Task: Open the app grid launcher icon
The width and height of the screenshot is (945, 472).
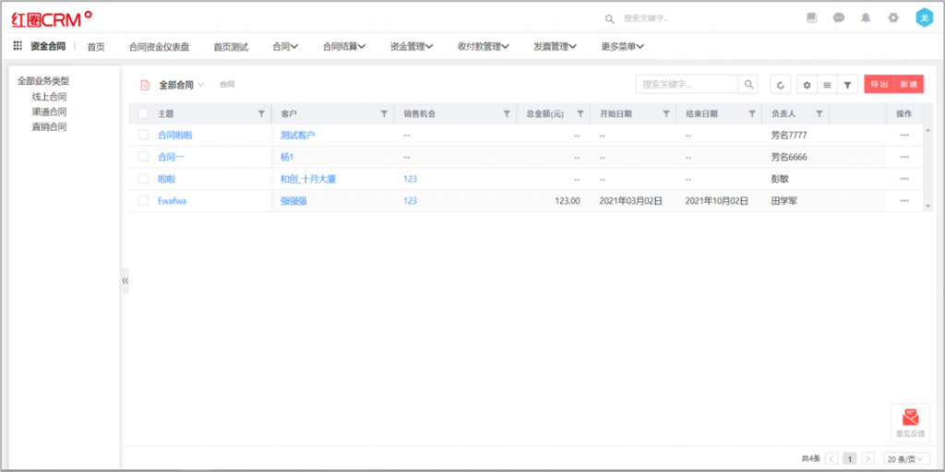Action: click(18, 46)
